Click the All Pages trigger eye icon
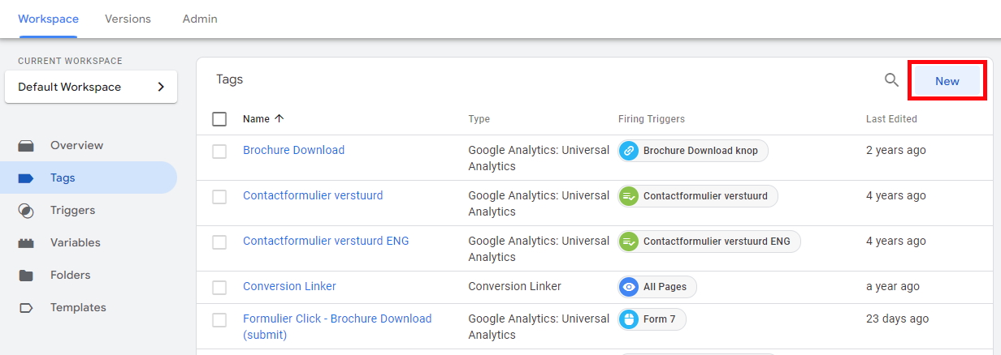 click(x=628, y=287)
